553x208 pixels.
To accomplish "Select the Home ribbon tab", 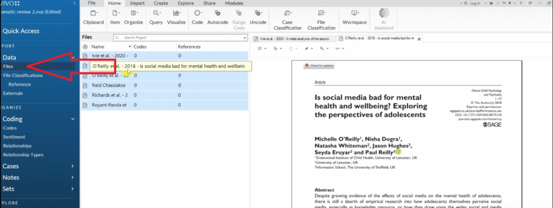I will tap(114, 3).
